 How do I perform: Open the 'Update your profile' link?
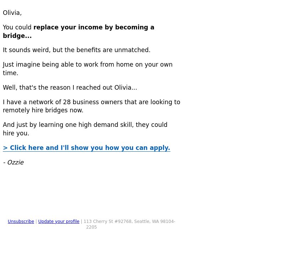tap(59, 221)
